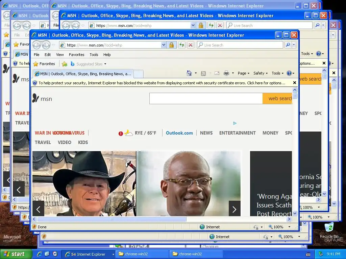
Task: Open Favorites menu in menu bar
Action: point(77,55)
